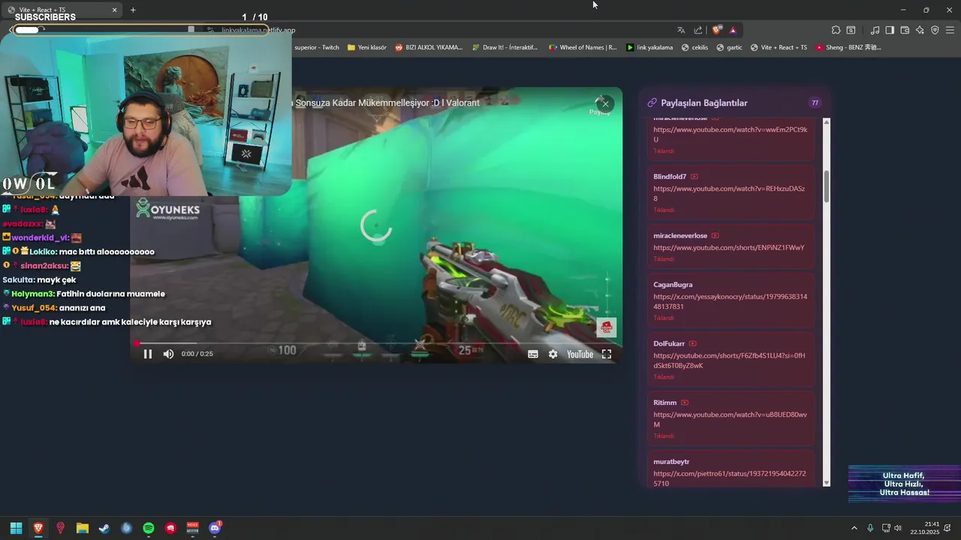Open the browser extensions puzzle icon

[836, 30]
